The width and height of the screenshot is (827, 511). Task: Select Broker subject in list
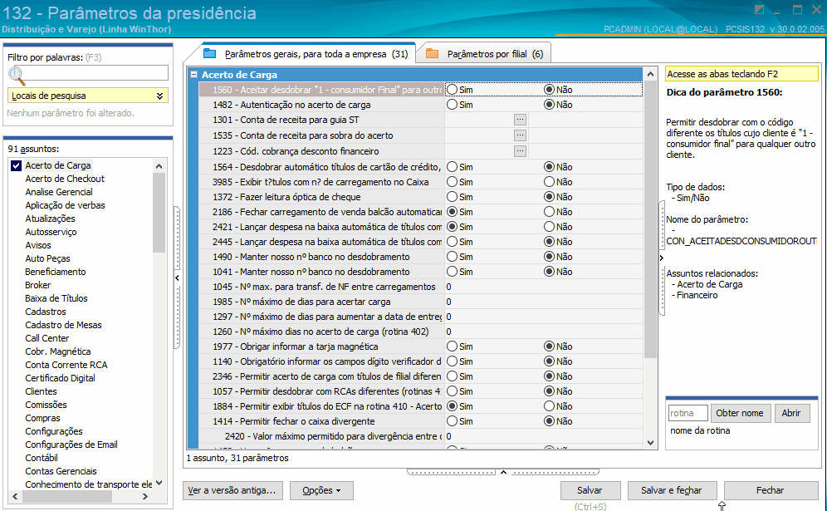(38, 285)
